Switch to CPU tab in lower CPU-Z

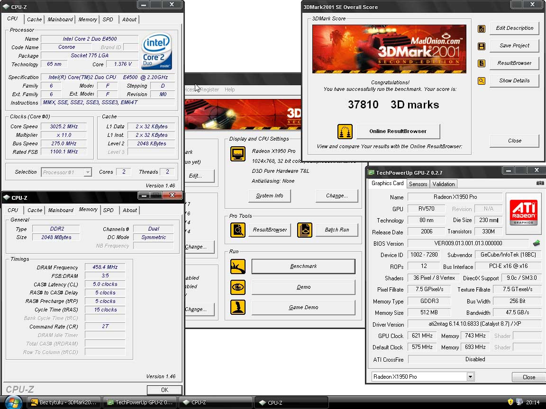pyautogui.click(x=13, y=210)
